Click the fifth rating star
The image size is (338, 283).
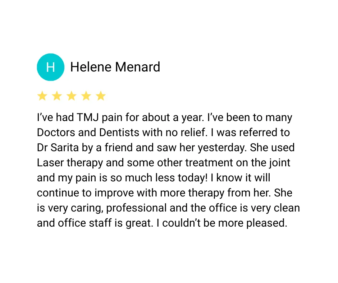(x=101, y=96)
